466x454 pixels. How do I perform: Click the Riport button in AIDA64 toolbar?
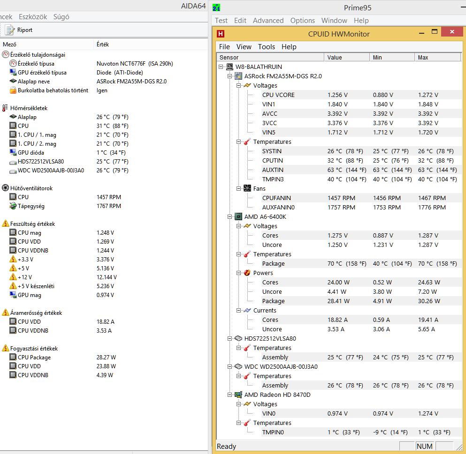pos(19,30)
